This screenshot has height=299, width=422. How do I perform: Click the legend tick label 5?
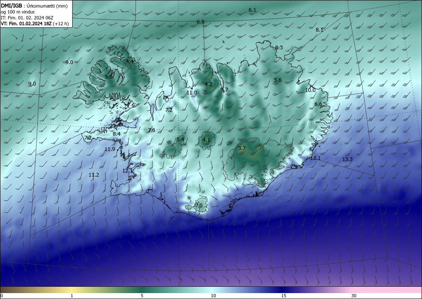[142, 296]
